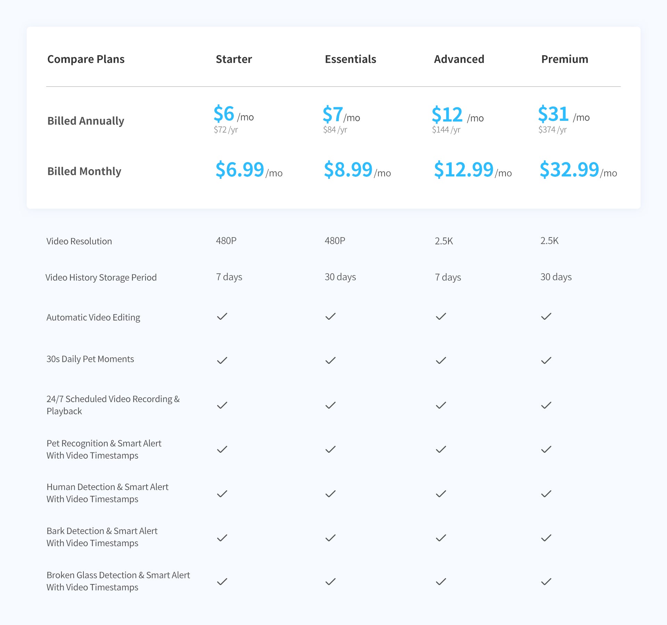This screenshot has height=625, width=667.
Task: Click the Billed Annually row label
Action: (x=85, y=121)
